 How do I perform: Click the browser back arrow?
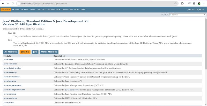pyautogui.click(x=3, y=4)
